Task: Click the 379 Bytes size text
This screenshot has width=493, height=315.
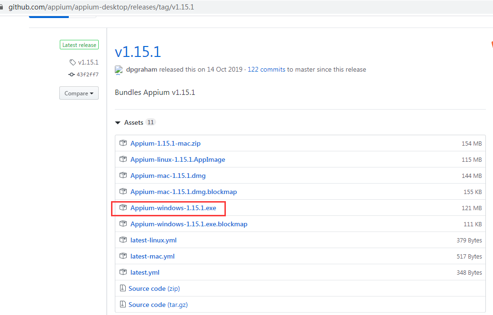Action: pyautogui.click(x=469, y=240)
